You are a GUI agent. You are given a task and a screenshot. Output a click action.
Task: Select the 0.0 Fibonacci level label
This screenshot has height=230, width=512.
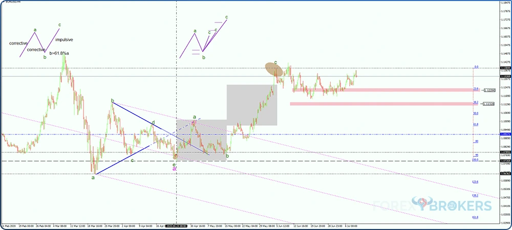tap(476, 66)
